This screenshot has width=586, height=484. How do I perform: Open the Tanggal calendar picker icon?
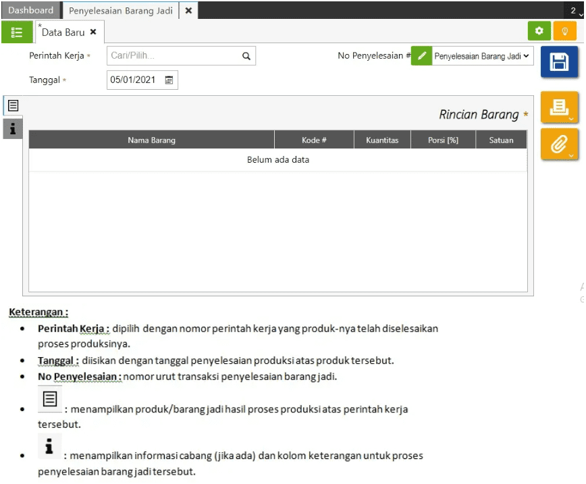[169, 80]
